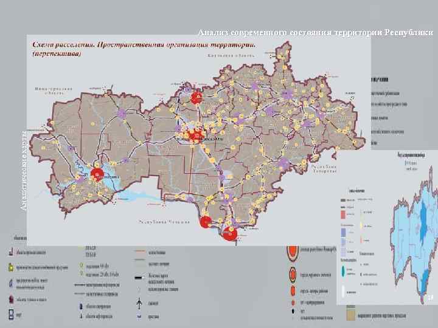
Task: Click the pier symbol in the legend
Action: (x=139, y=316)
